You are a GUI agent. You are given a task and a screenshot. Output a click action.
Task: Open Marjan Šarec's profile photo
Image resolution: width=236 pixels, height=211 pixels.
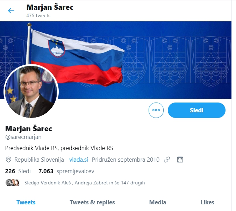31,91
